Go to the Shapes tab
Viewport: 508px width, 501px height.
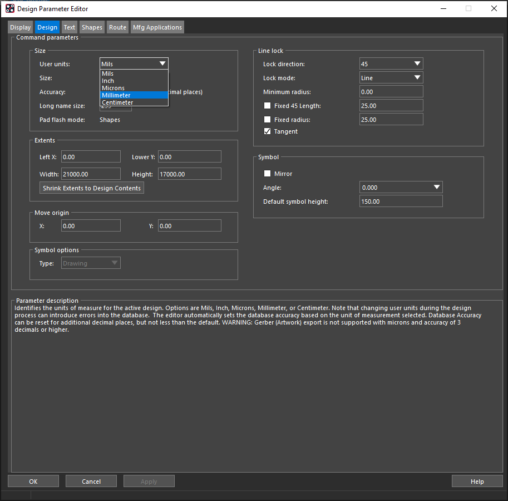[92, 27]
